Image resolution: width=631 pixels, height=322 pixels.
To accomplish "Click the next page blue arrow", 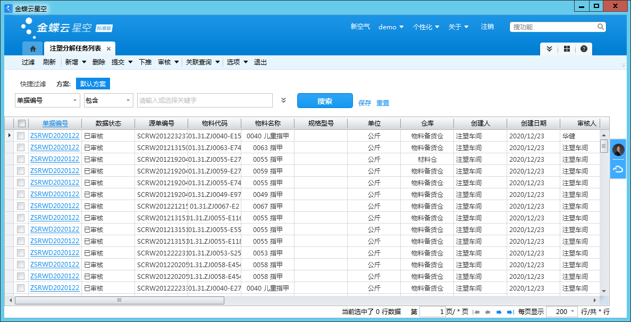I will (x=499, y=312).
